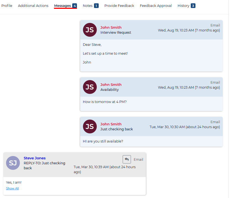
Task: Click the JS avatar on Interview Request message
Action: (90, 30)
